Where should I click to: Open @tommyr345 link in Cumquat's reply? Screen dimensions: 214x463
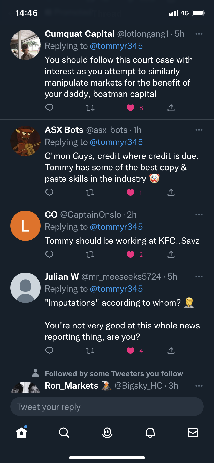point(116,46)
